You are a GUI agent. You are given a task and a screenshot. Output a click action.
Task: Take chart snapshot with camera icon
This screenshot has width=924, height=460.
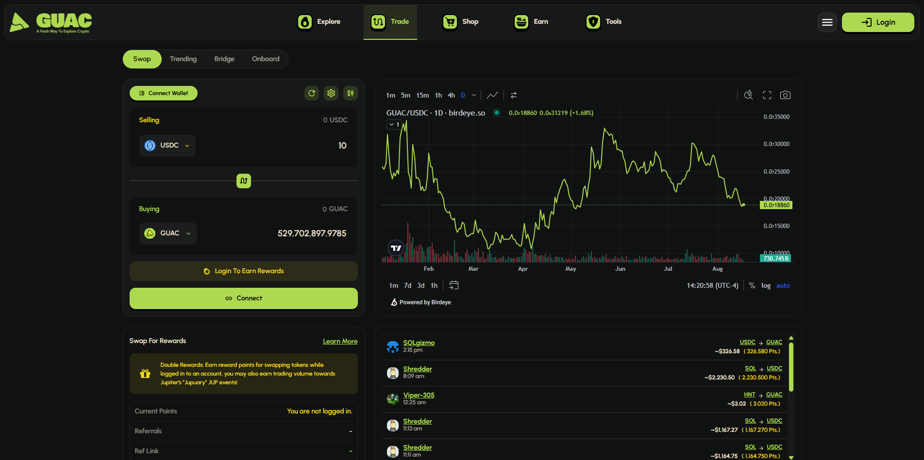[785, 95]
